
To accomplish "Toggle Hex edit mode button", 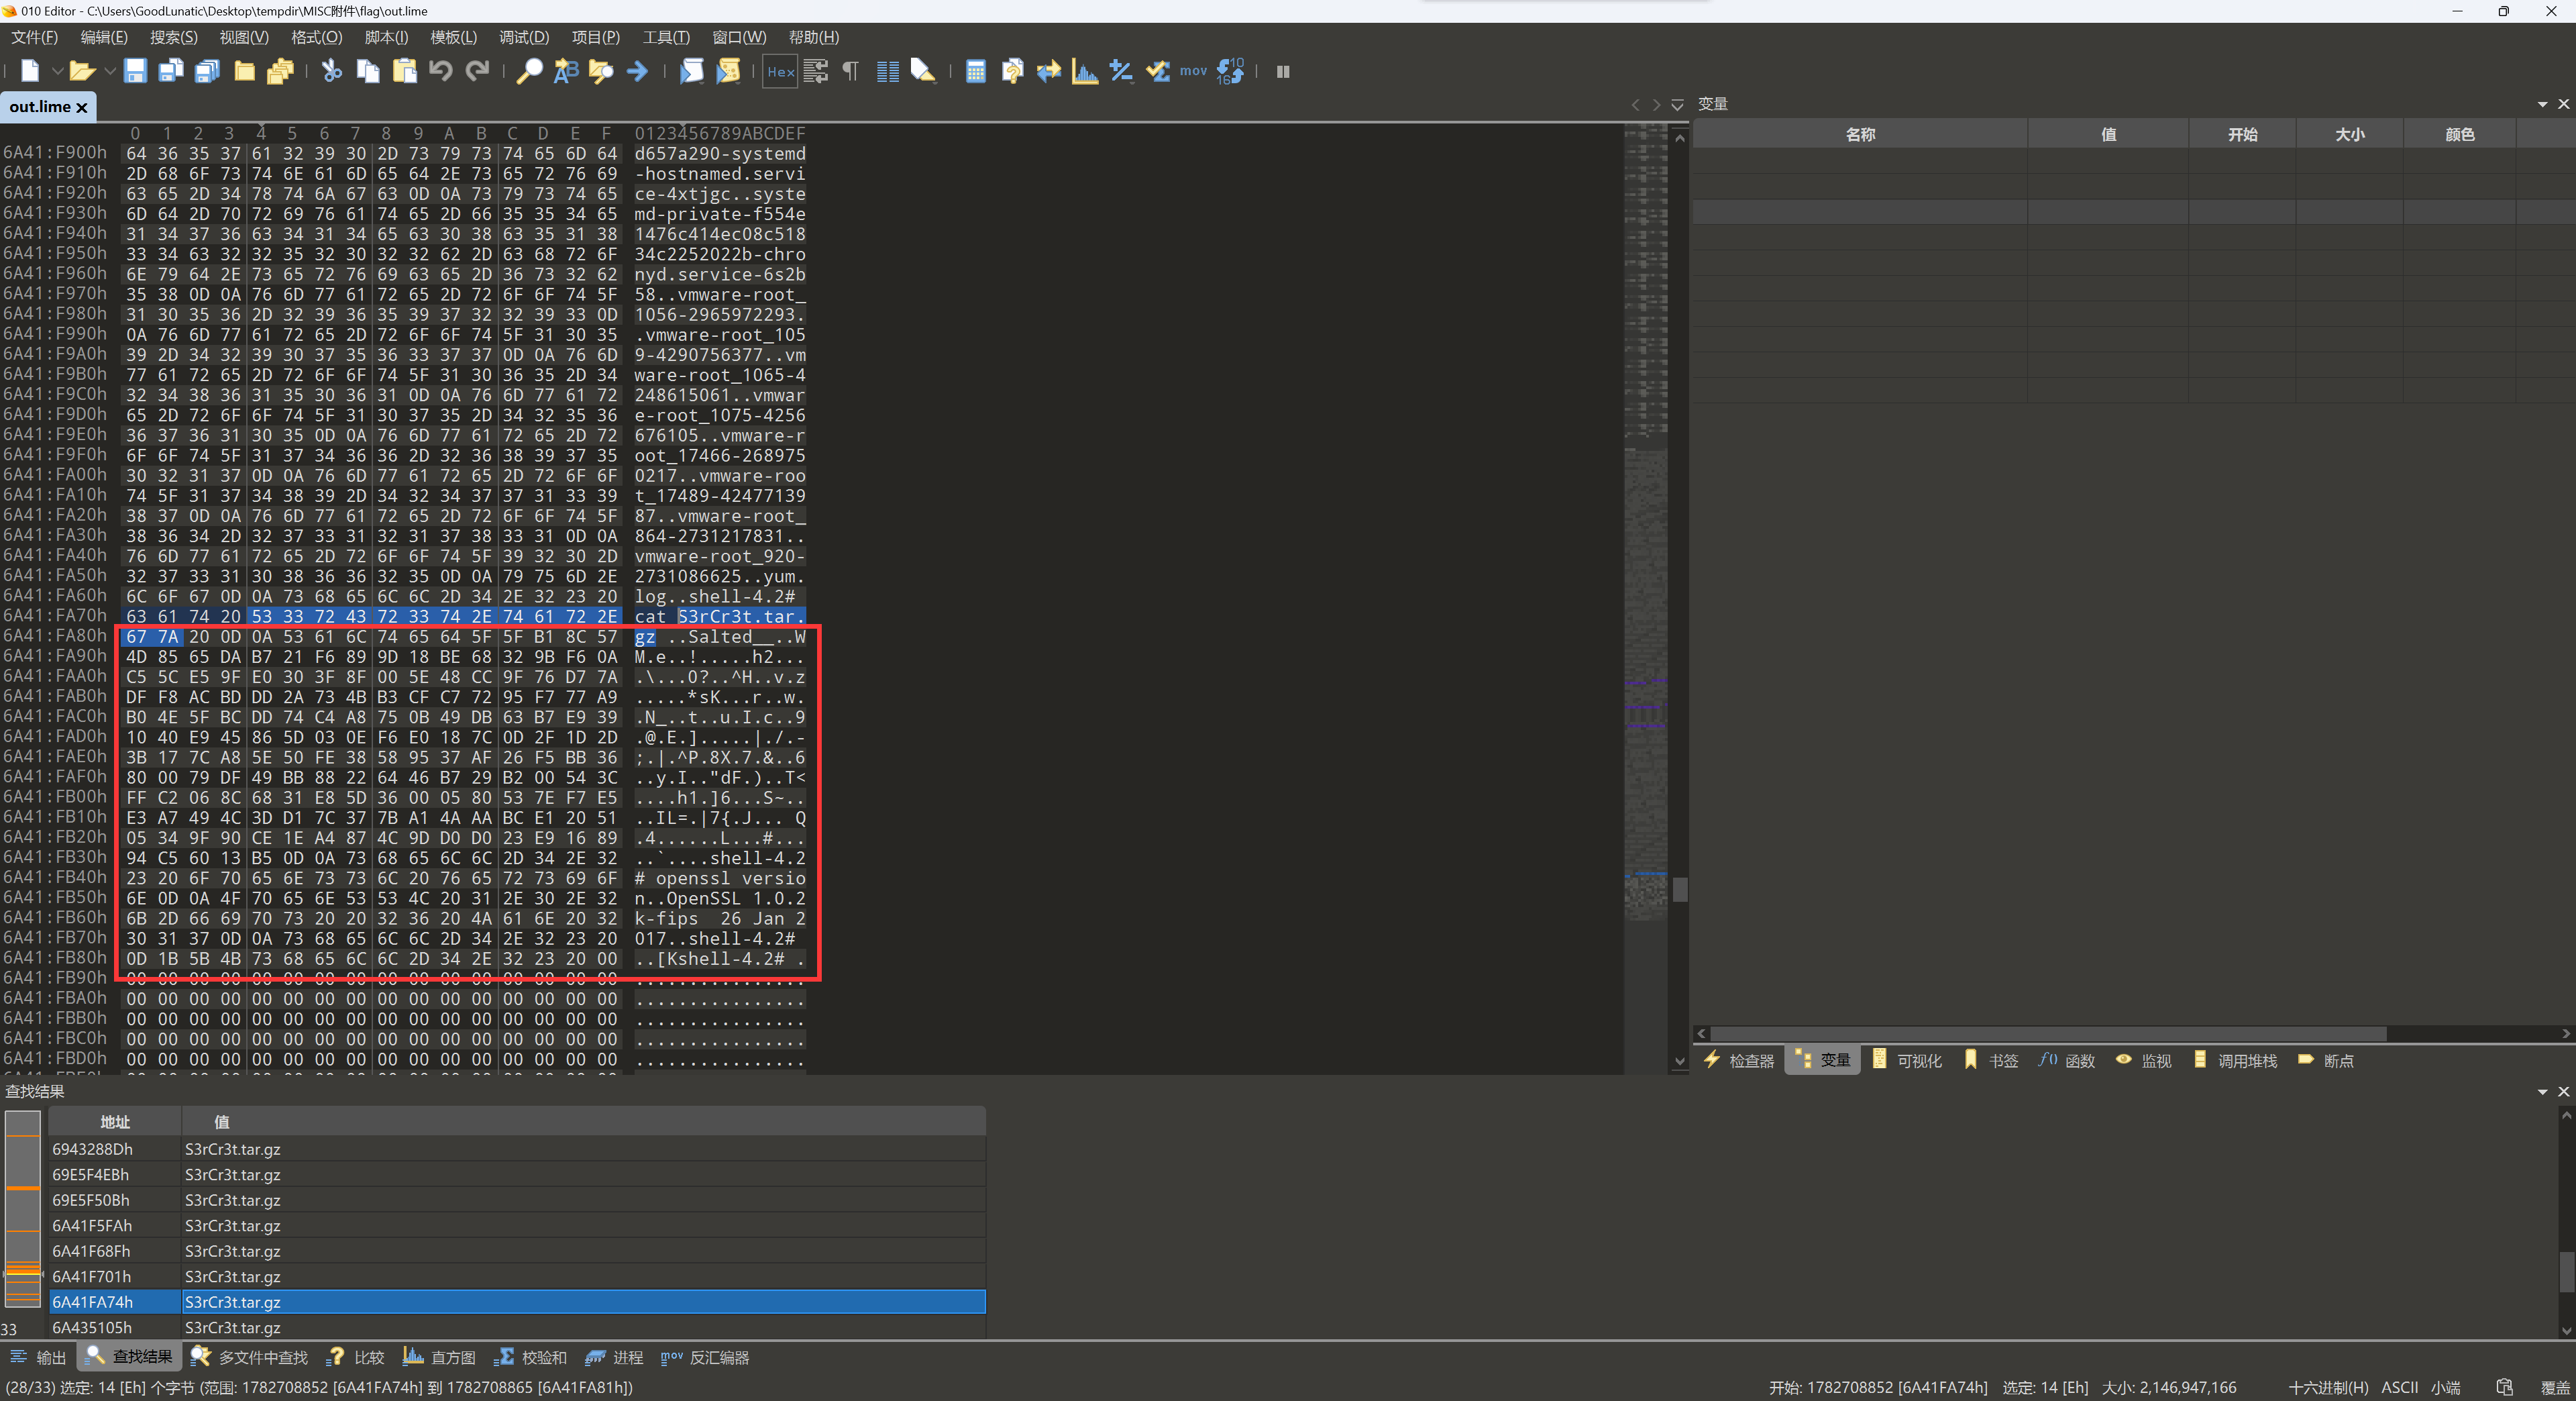I will click(781, 71).
